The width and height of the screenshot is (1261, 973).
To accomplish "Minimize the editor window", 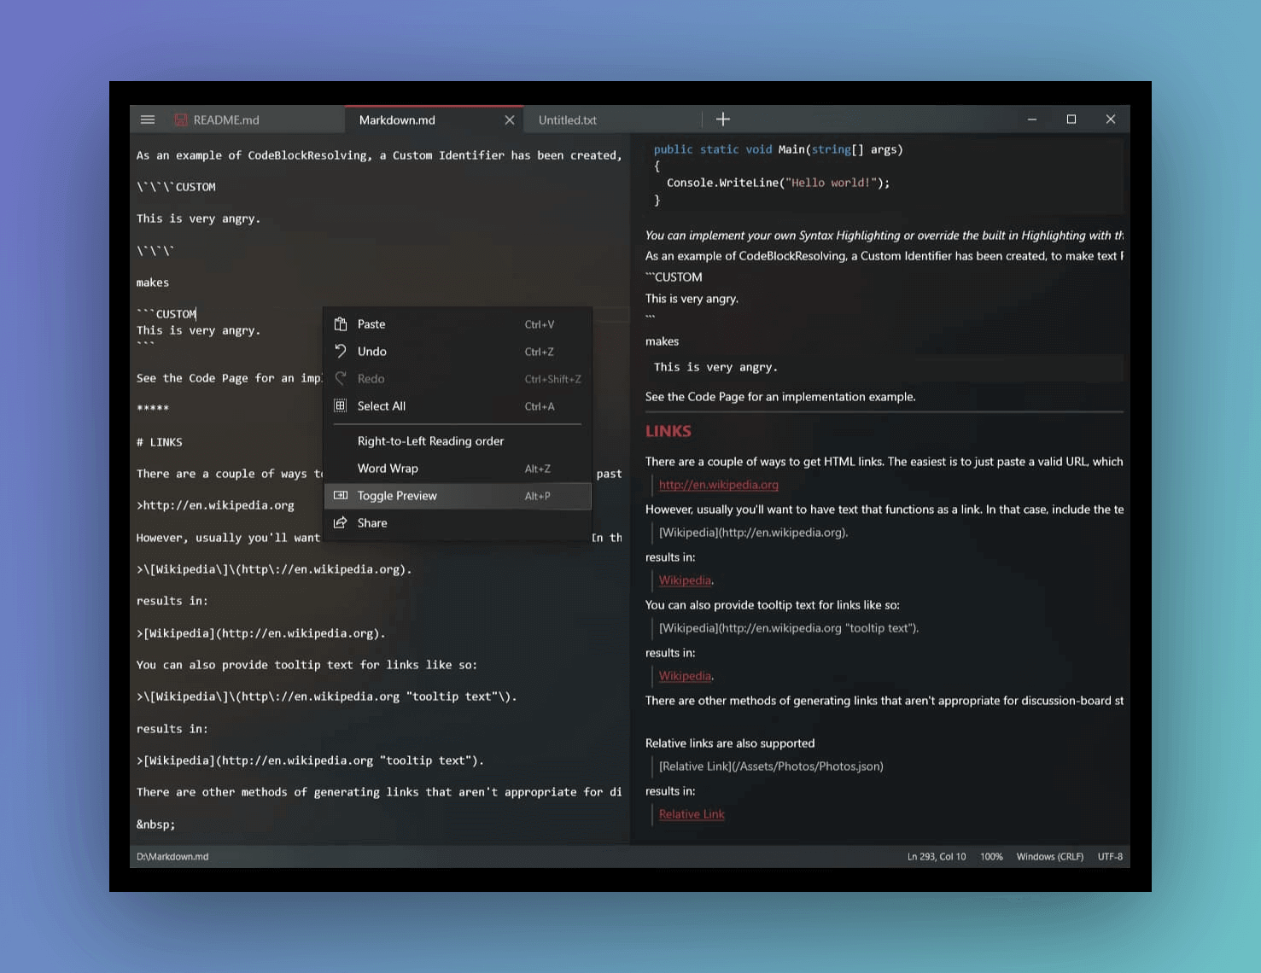I will pyautogui.click(x=1032, y=119).
